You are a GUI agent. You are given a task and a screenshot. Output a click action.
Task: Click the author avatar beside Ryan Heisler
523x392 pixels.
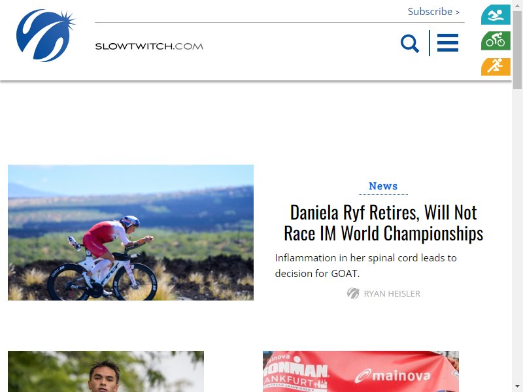click(353, 293)
